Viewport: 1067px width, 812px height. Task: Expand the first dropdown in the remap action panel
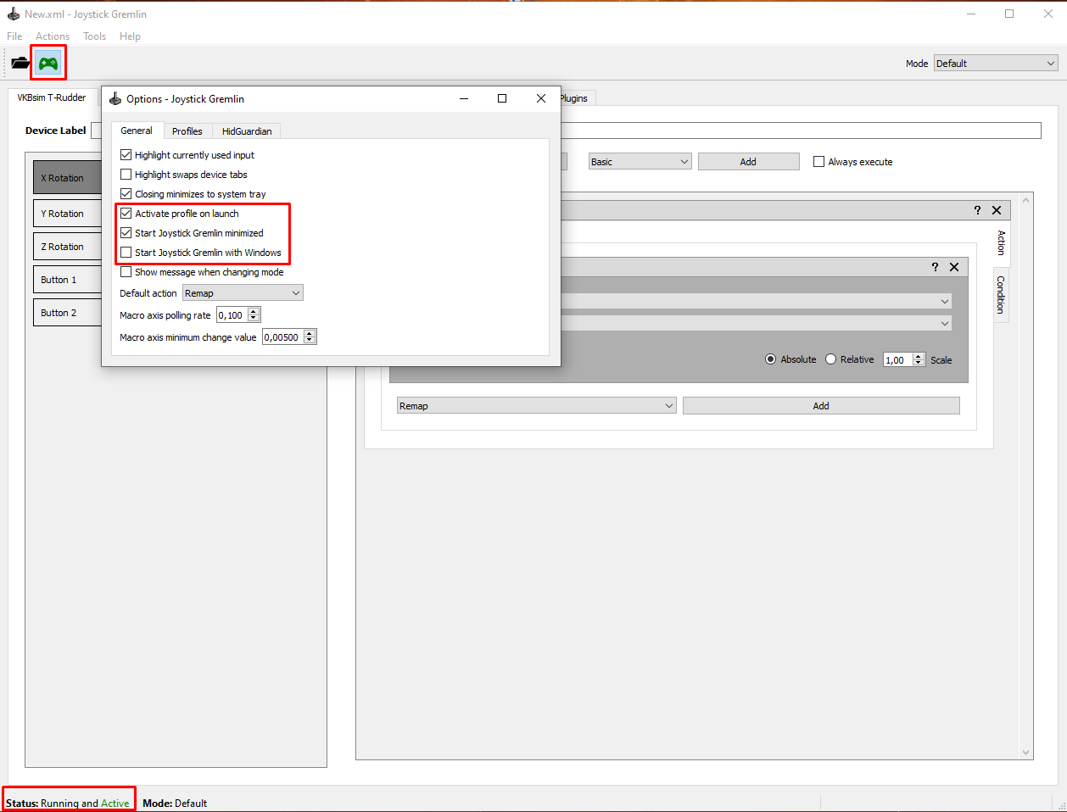[945, 301]
